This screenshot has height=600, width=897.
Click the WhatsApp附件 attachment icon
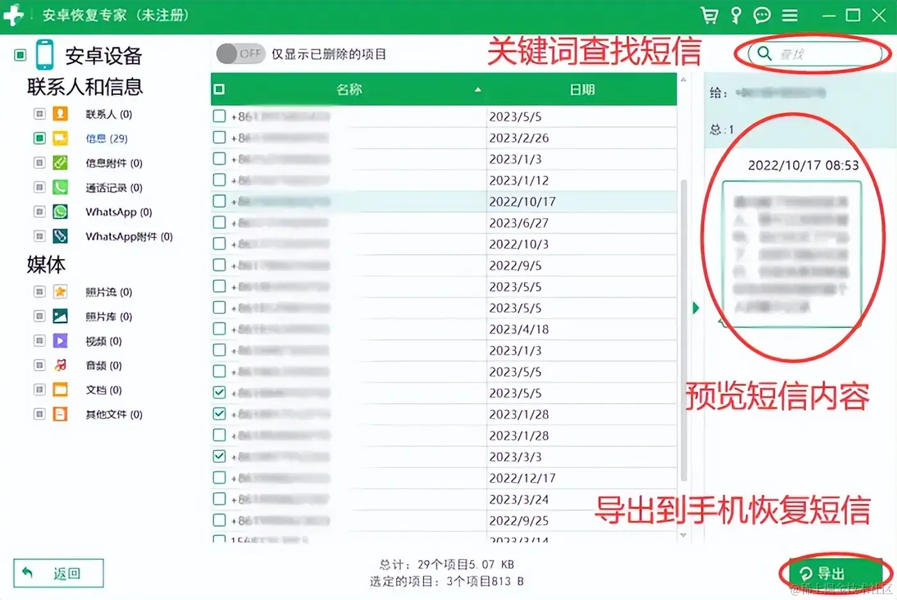60,236
